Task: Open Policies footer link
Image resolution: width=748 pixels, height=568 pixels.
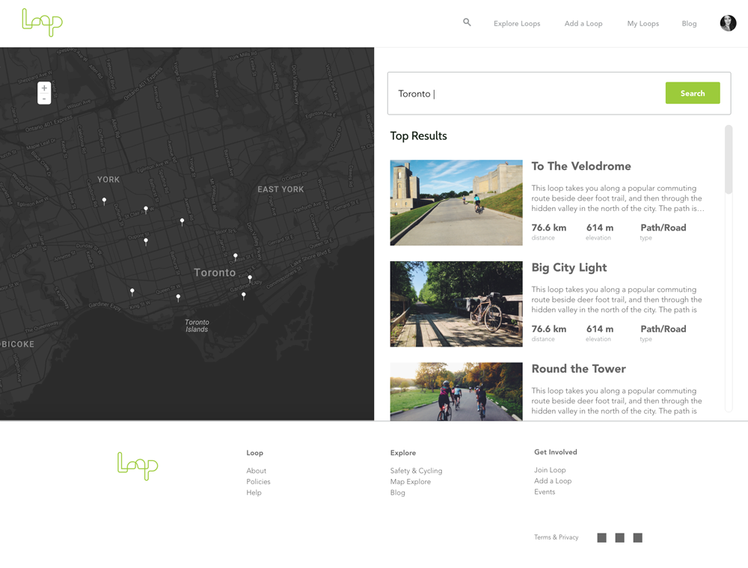Action: (258, 482)
